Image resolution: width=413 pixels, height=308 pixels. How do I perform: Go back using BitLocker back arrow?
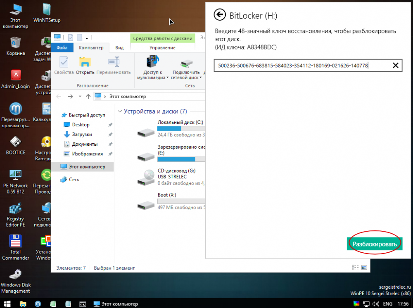pyautogui.click(x=220, y=15)
